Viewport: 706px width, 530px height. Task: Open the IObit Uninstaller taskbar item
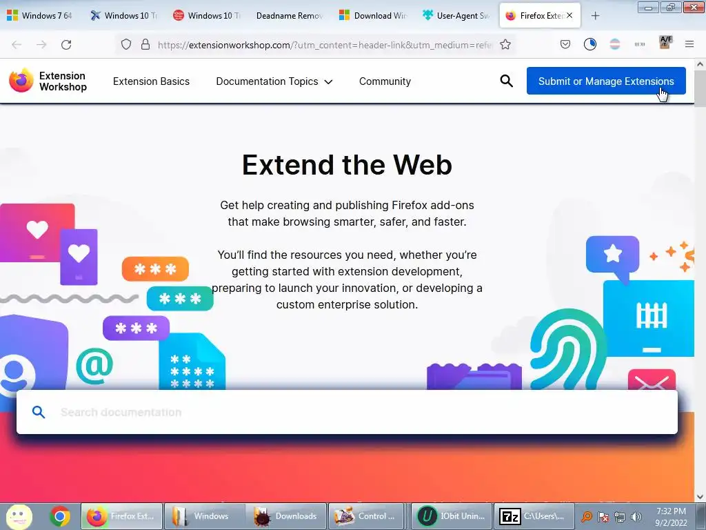click(452, 516)
